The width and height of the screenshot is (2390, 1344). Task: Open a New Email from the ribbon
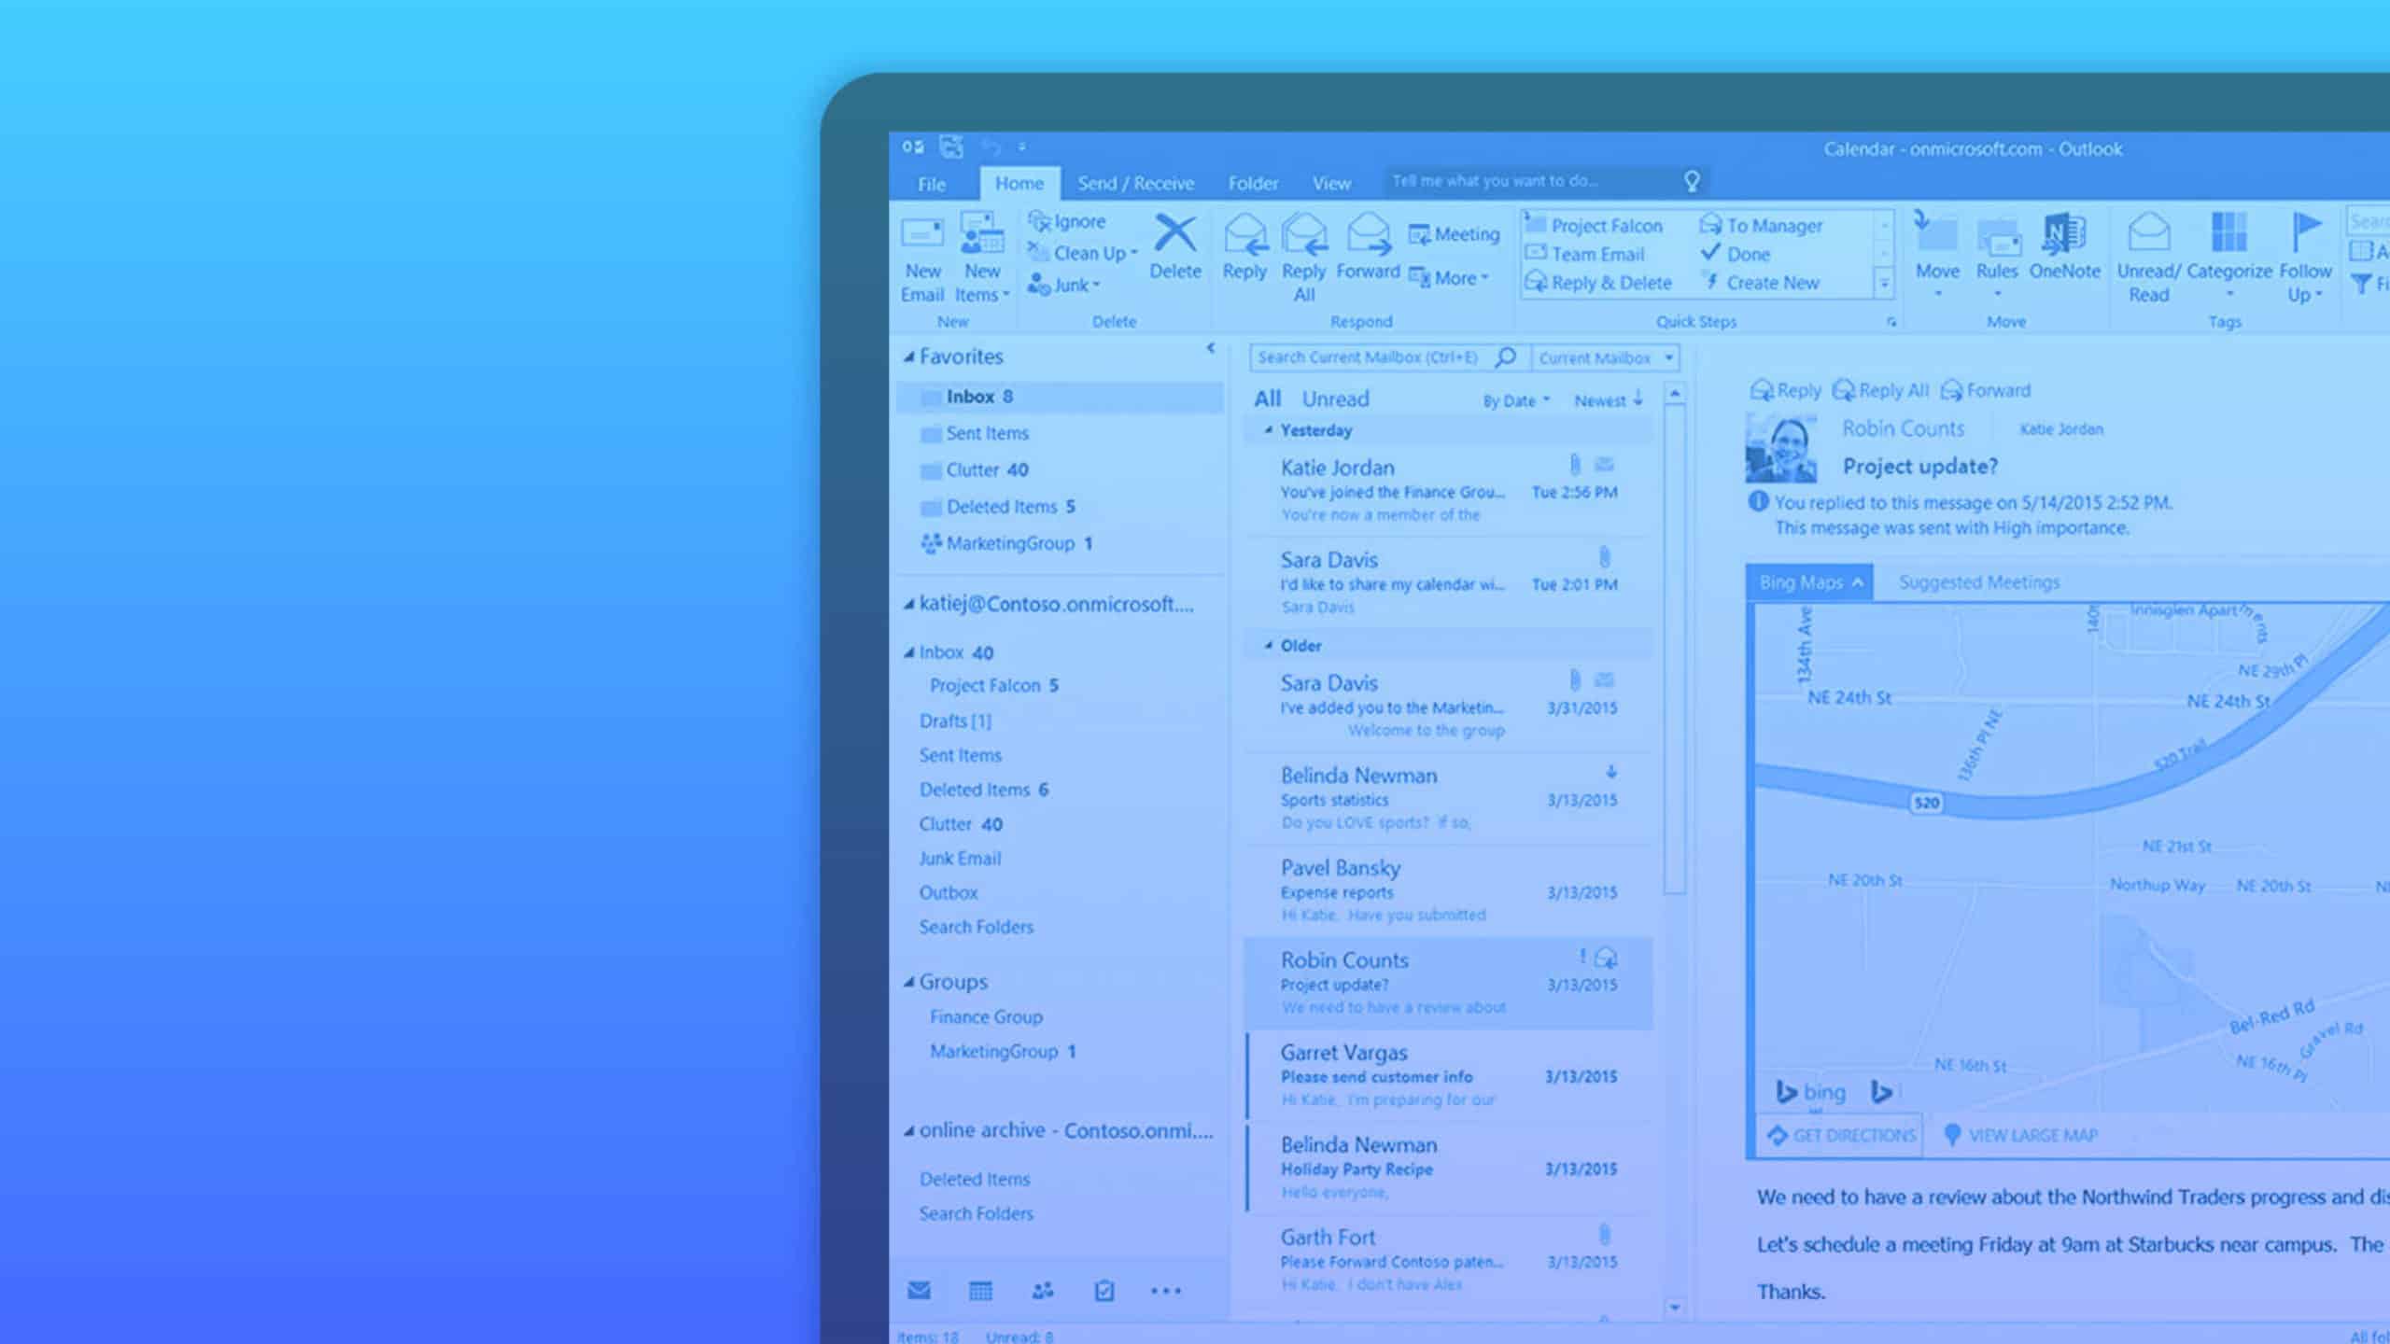[922, 257]
